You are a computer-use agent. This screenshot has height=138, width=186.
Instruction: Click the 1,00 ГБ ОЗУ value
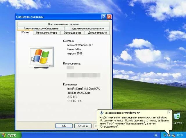click(x=75, y=101)
